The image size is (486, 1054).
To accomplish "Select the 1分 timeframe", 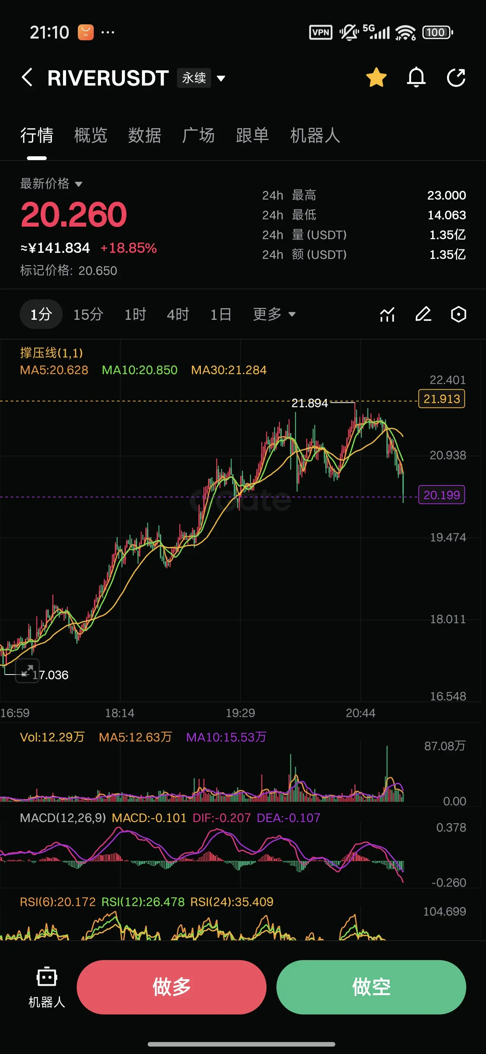I will pyautogui.click(x=41, y=314).
